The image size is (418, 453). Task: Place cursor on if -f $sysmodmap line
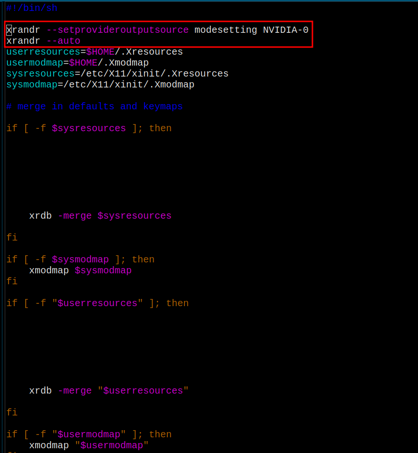[80, 260]
